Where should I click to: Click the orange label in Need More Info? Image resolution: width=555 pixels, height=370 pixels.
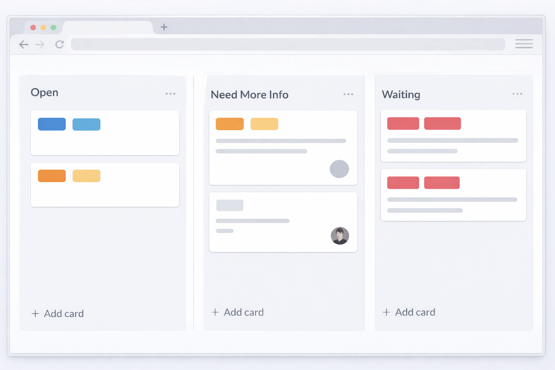[x=230, y=124]
